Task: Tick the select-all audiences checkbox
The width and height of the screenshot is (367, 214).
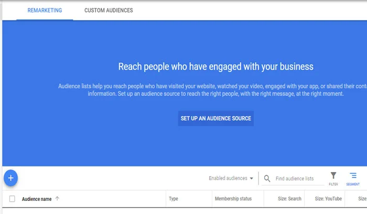Action: click(x=12, y=199)
